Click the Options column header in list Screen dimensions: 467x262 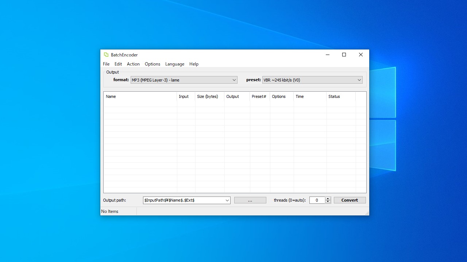pos(282,96)
